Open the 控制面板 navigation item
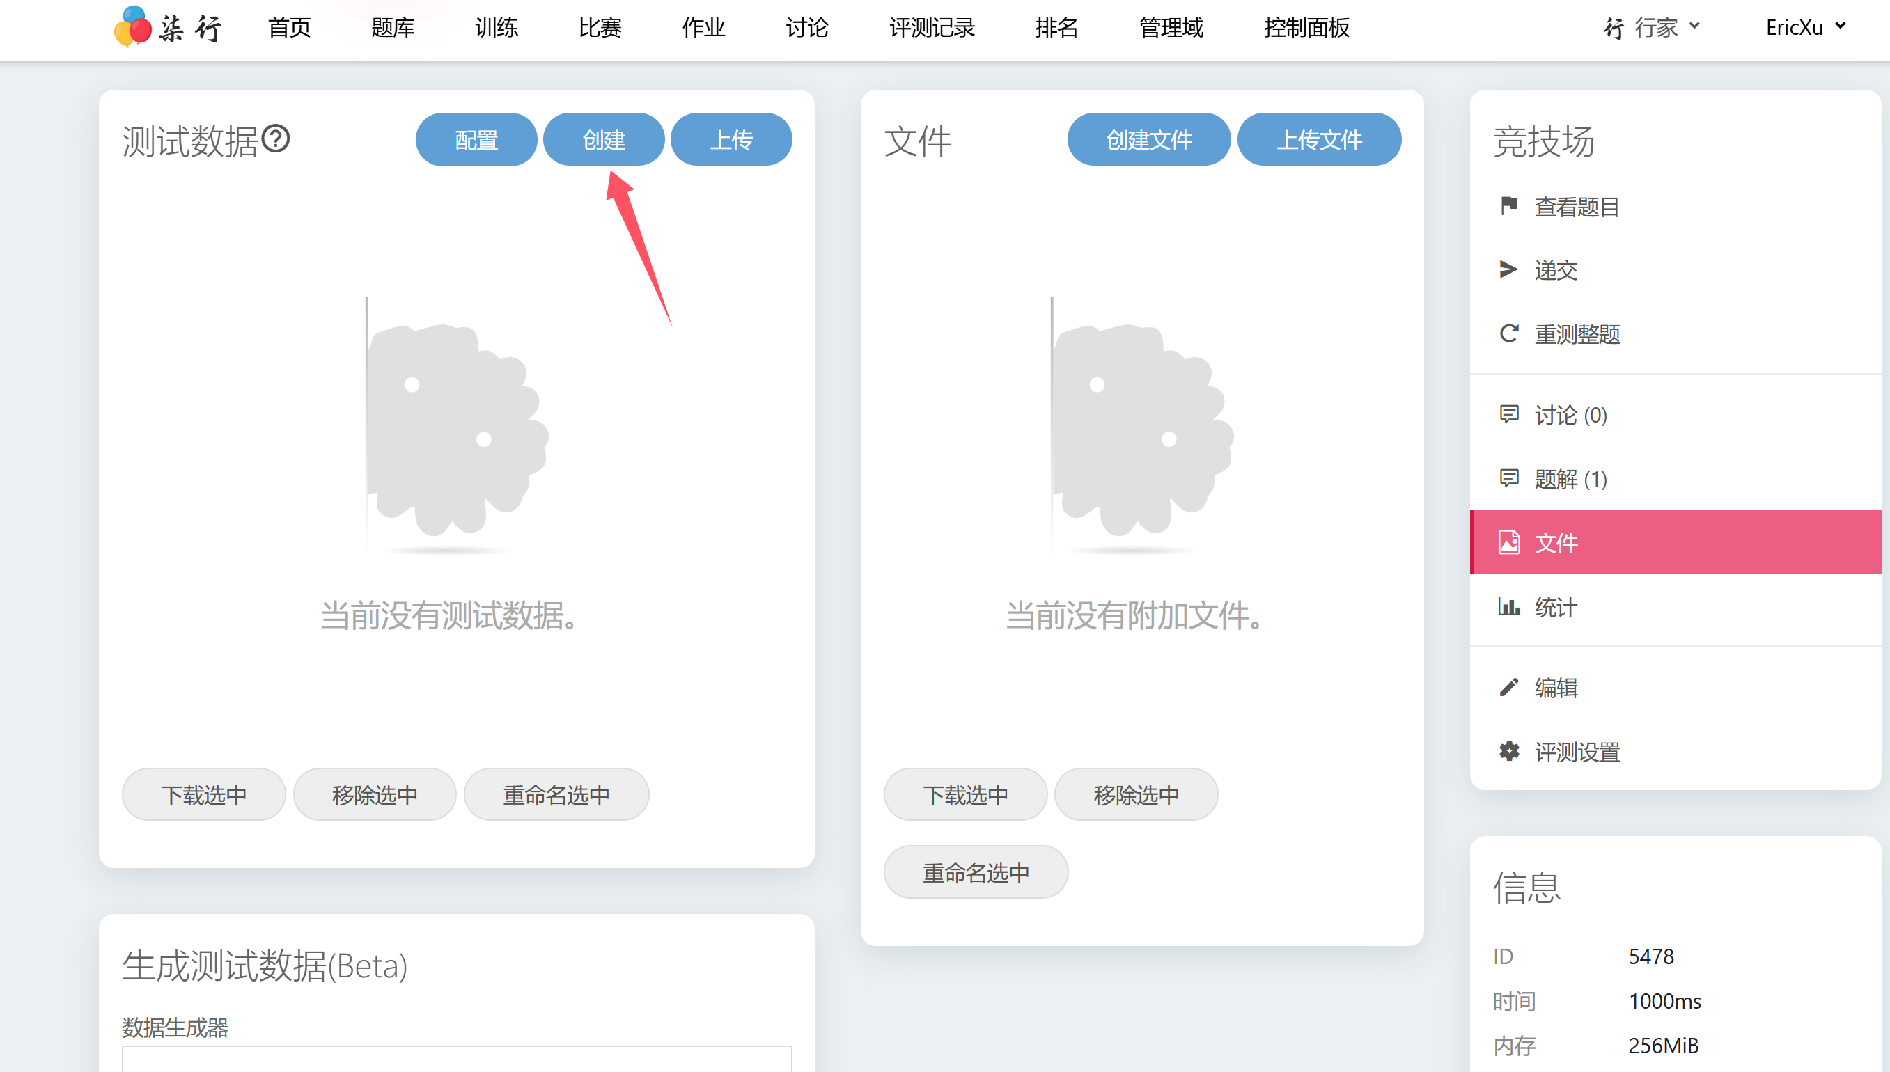Viewport: 1890px width, 1072px height. [x=1306, y=27]
